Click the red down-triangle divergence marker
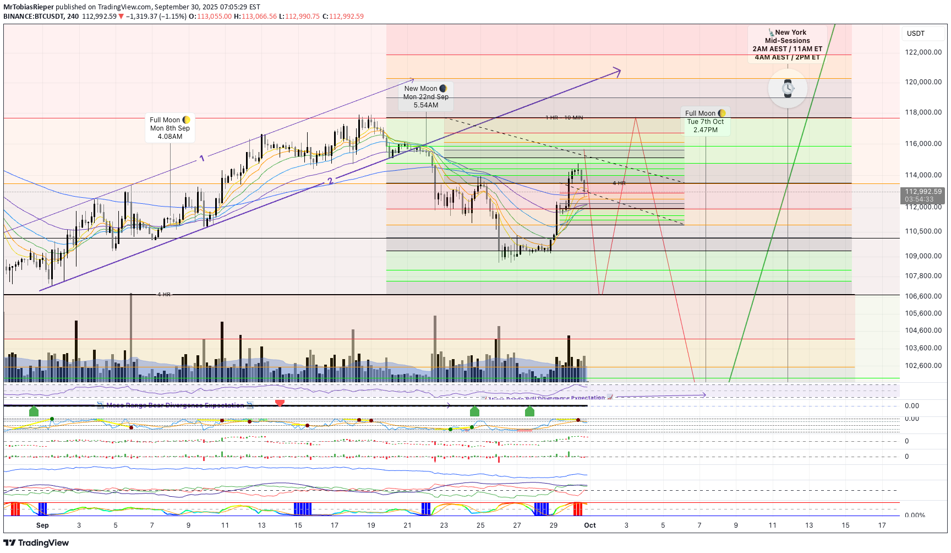Screen dimensions: 951x553 pos(280,403)
